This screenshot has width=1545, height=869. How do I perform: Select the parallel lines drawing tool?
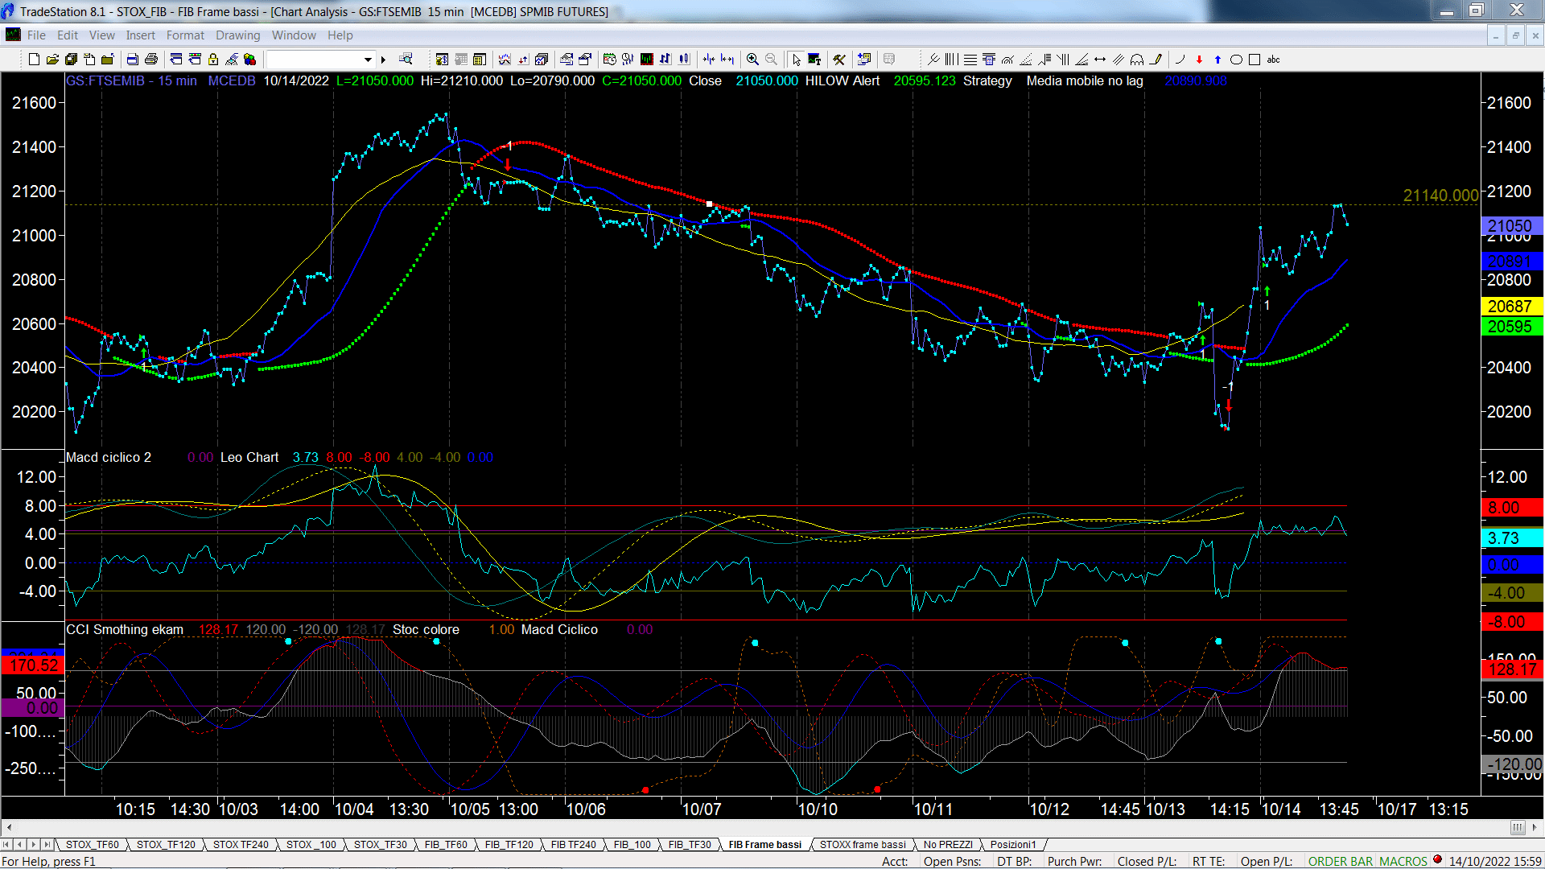pos(1119,60)
